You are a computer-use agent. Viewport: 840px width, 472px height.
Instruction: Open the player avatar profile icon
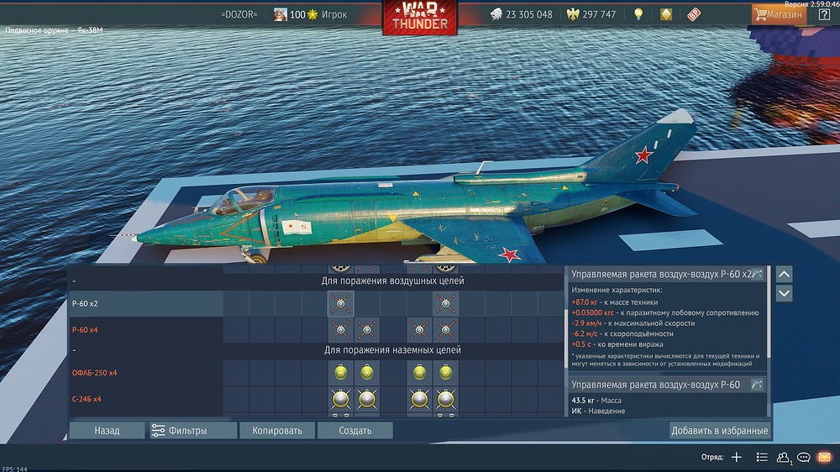[281, 14]
